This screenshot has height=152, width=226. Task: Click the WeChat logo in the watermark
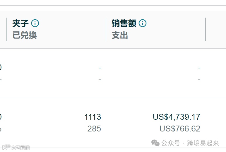click(155, 143)
